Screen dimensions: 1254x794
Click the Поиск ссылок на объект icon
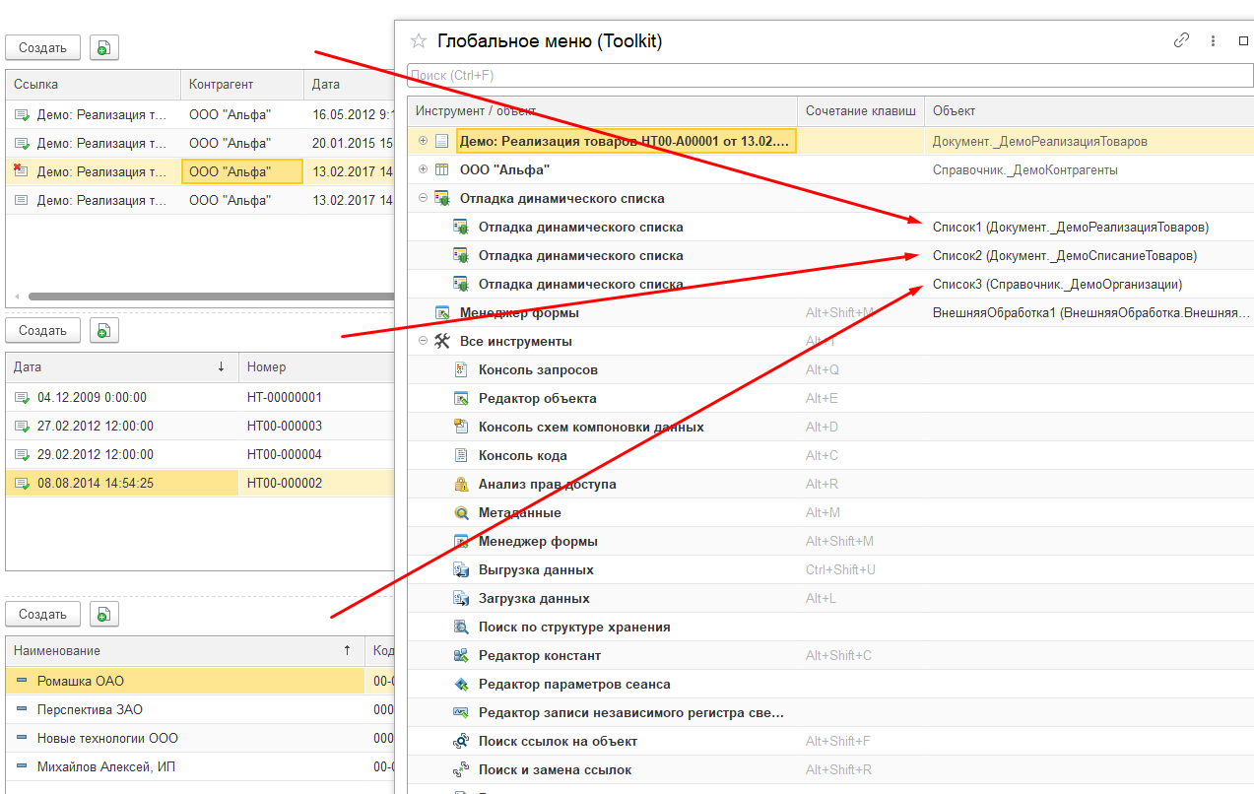(x=461, y=741)
